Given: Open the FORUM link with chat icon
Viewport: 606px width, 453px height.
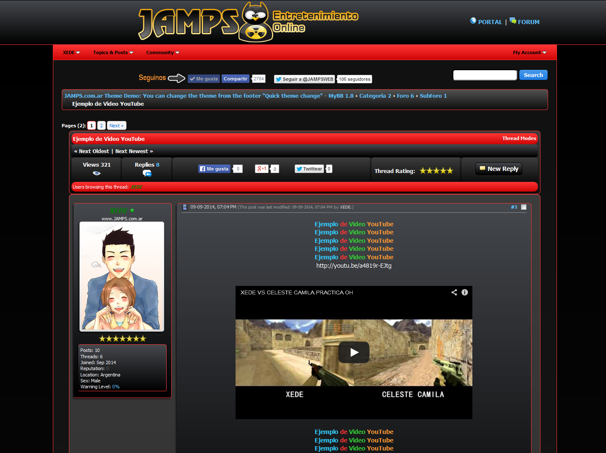Looking at the screenshot, I should [524, 22].
